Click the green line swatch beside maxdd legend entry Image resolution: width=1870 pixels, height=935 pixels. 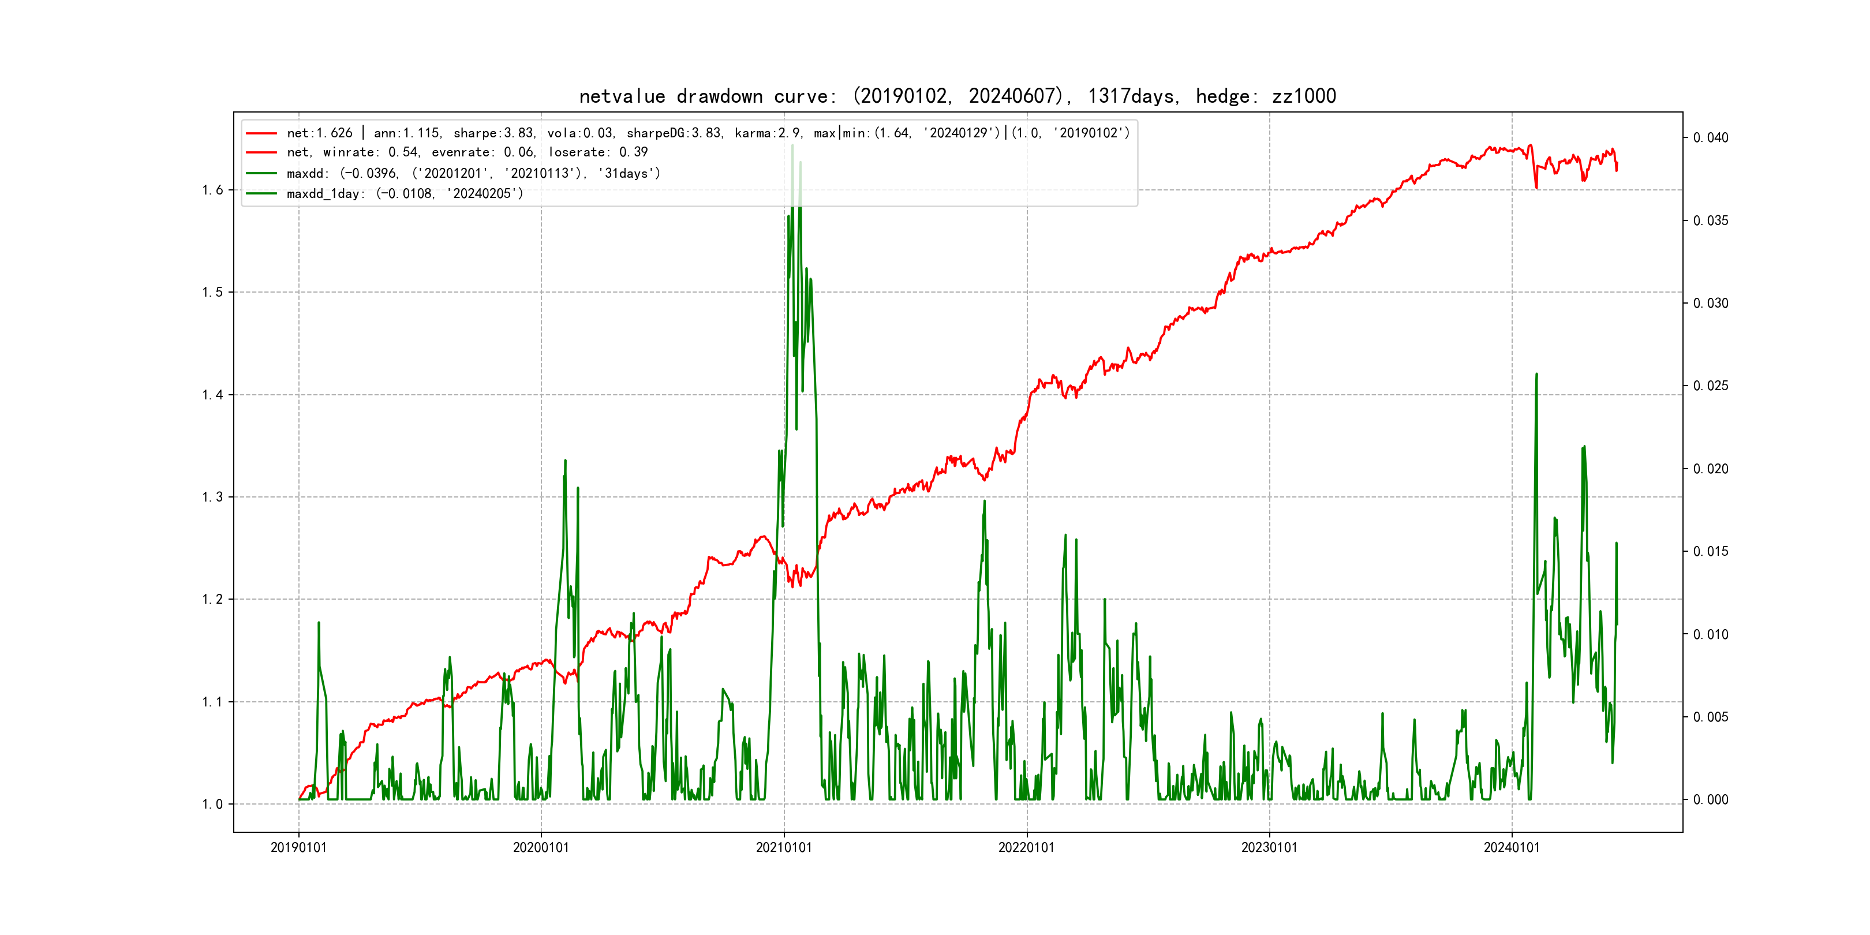pos(261,174)
